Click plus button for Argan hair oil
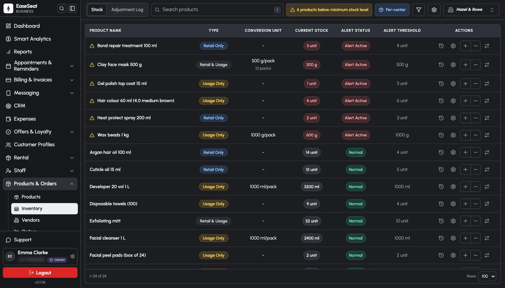505x288 pixels. [x=465, y=152]
